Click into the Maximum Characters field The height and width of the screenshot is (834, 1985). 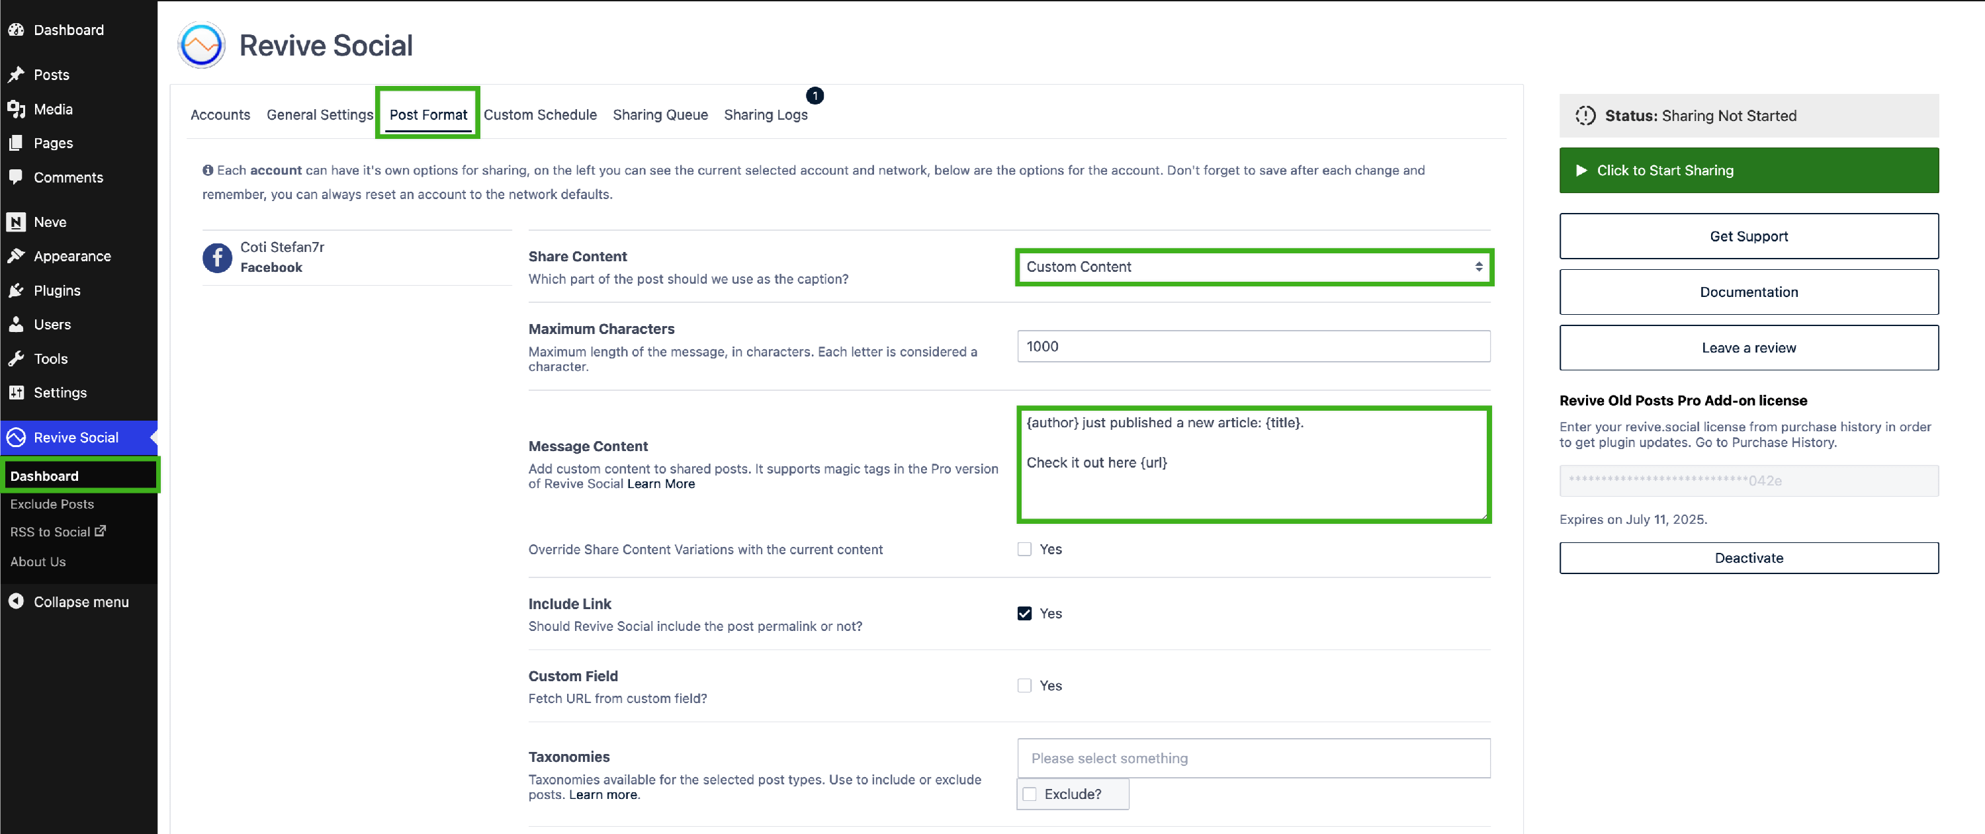click(1253, 346)
